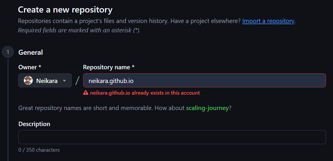Screen dimensions: 333x161
Task: Click the "0 / 350 characters" counter
Action: [x=39, y=150]
